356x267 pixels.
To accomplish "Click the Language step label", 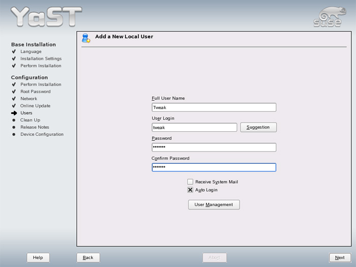I will (31, 51).
